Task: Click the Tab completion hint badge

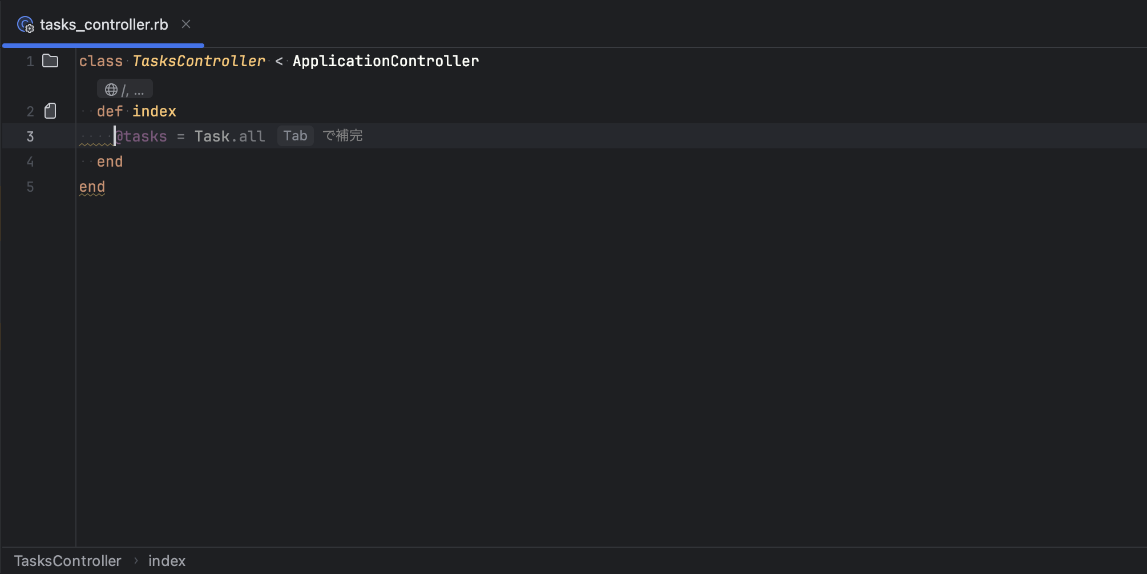Action: point(295,136)
